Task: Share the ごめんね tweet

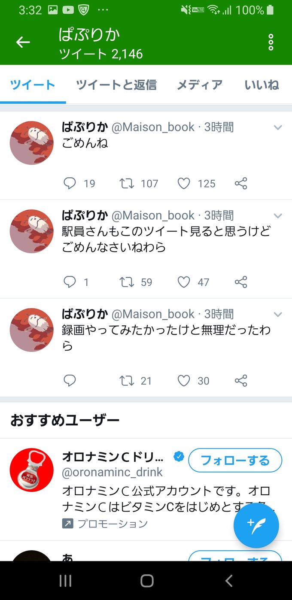Action: pos(241,184)
